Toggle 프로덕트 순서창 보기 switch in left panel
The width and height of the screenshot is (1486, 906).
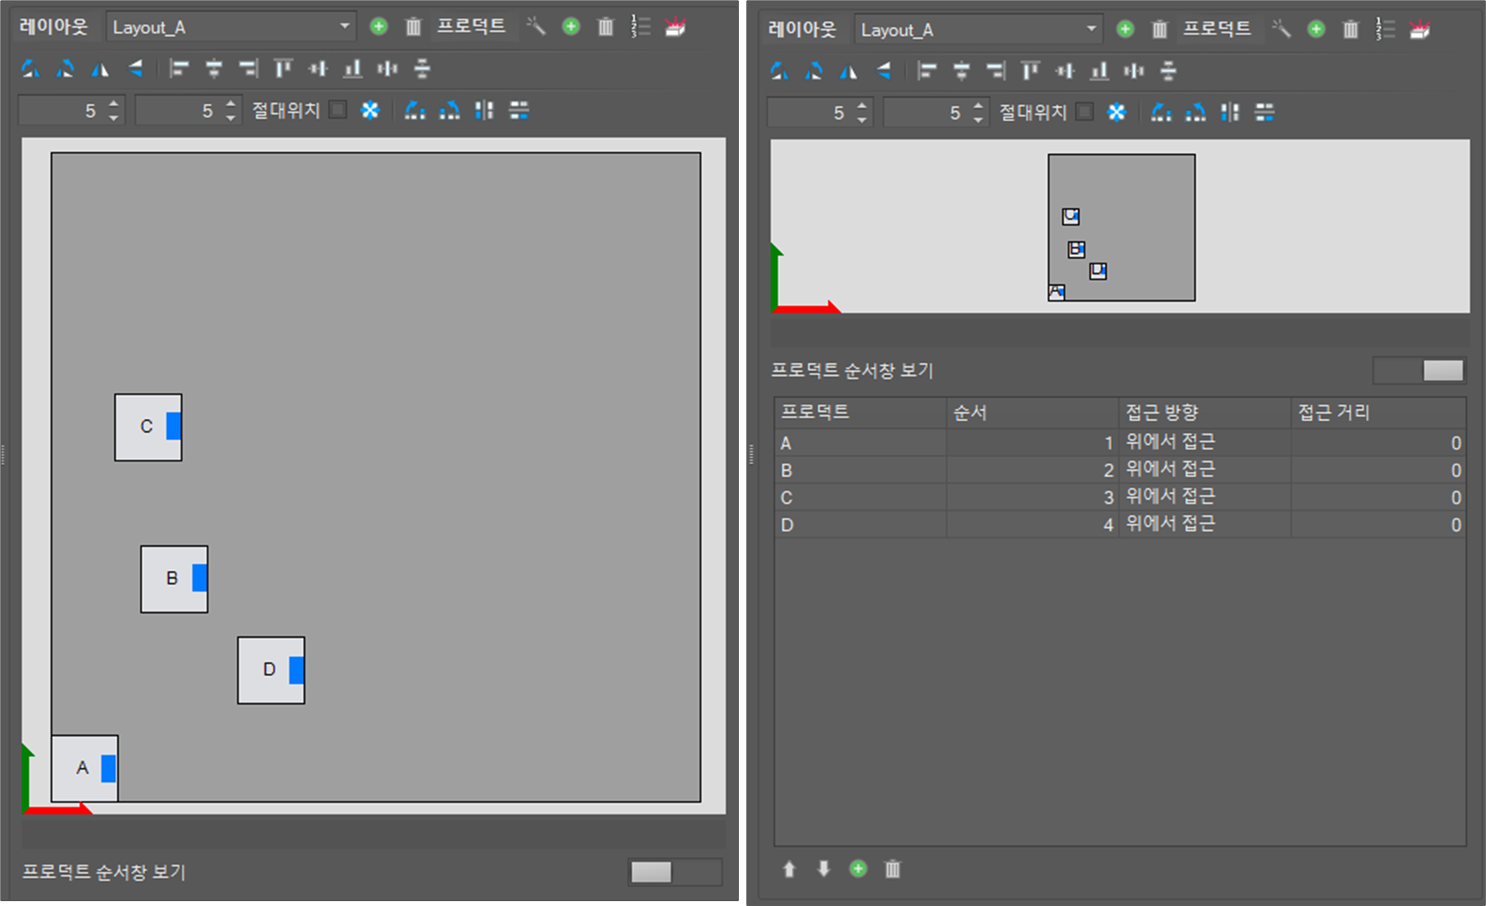(674, 872)
